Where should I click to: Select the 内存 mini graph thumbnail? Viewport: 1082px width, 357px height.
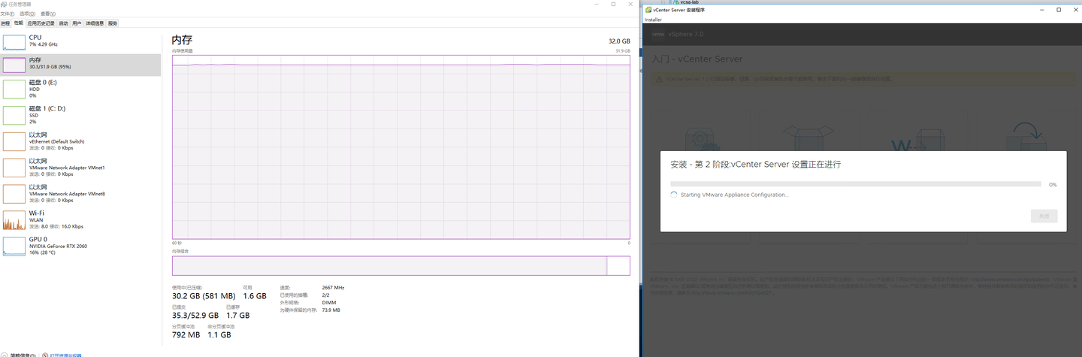tap(14, 65)
